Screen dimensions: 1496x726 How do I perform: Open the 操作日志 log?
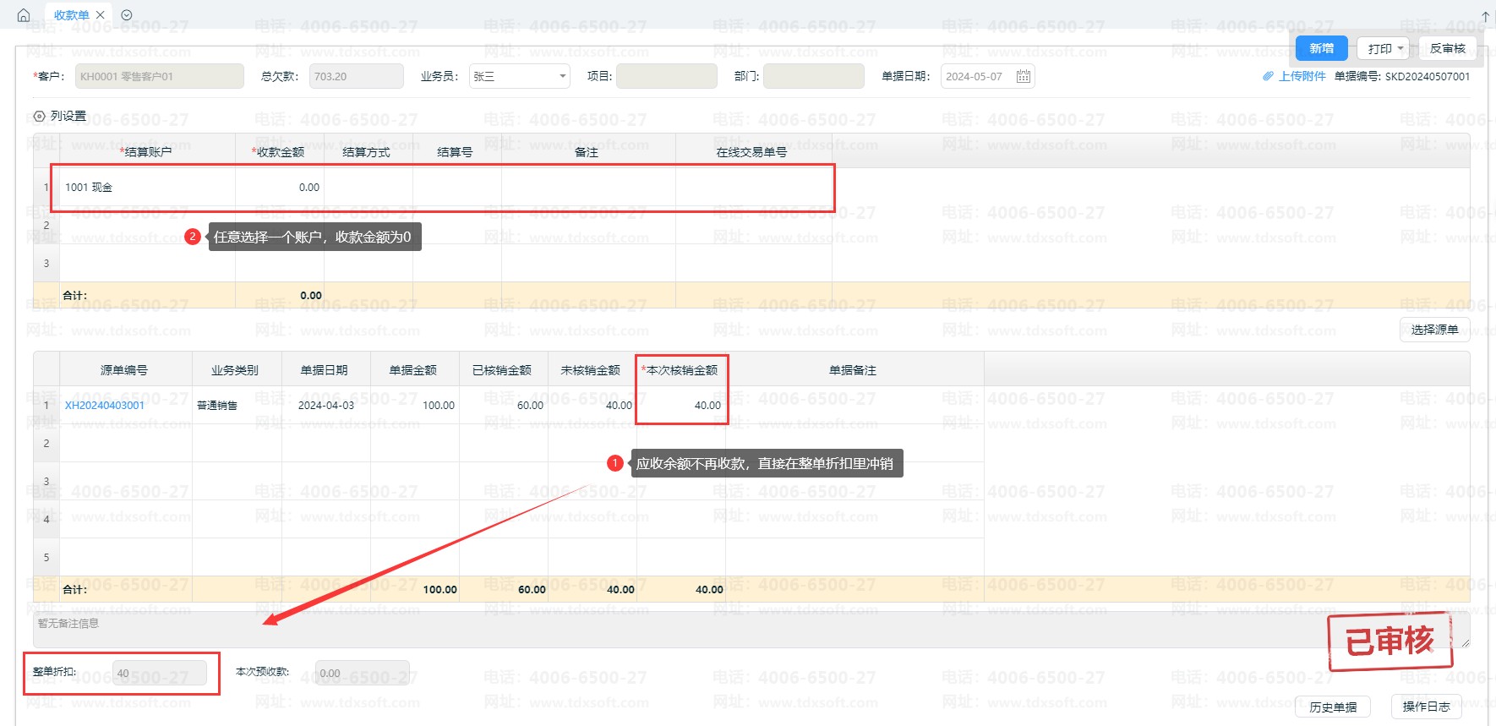(x=1426, y=707)
